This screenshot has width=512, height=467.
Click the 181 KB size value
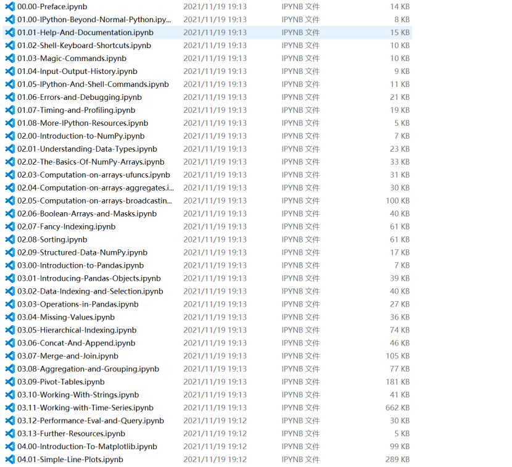click(397, 382)
